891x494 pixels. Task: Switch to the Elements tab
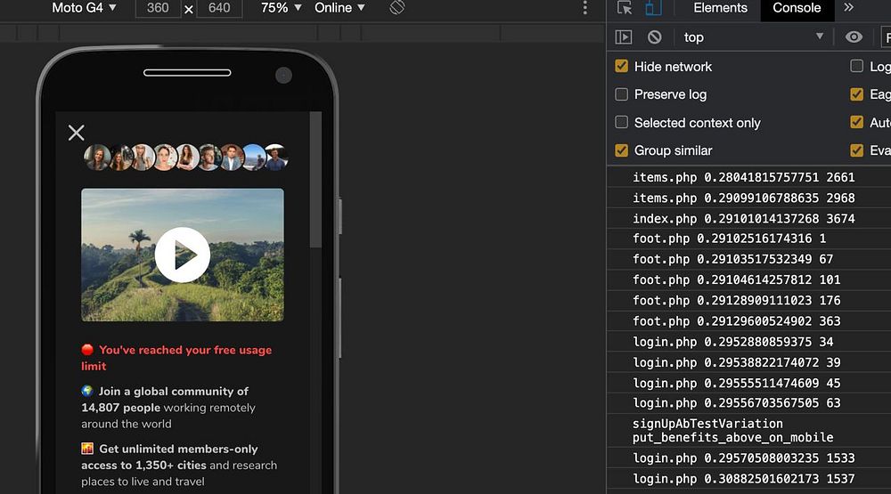tap(720, 8)
